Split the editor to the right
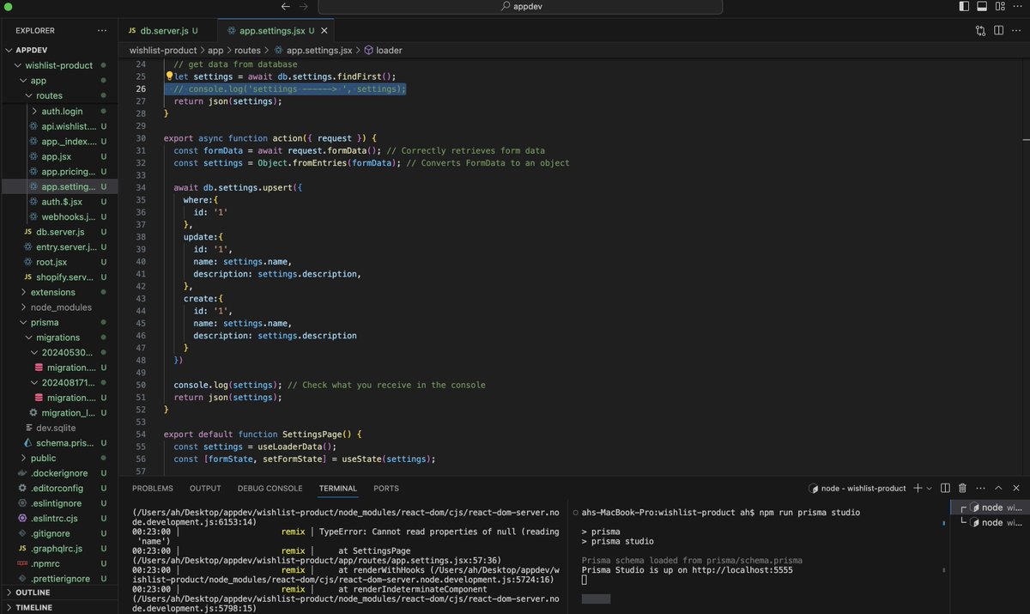This screenshot has width=1030, height=614. pyautogui.click(x=999, y=30)
